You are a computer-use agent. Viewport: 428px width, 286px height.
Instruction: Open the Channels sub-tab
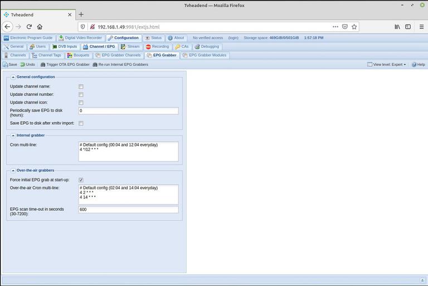click(15, 55)
